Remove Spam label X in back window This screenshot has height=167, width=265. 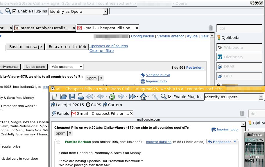101,78
